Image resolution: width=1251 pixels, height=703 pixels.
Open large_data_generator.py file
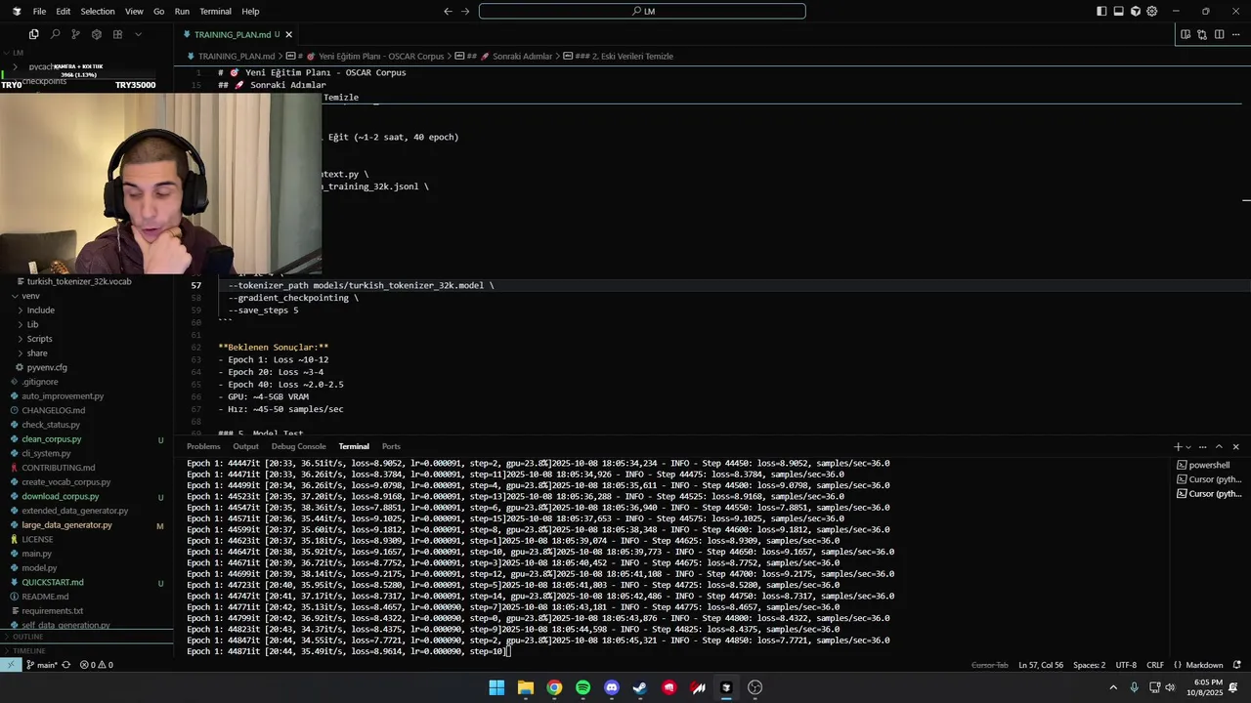(66, 524)
